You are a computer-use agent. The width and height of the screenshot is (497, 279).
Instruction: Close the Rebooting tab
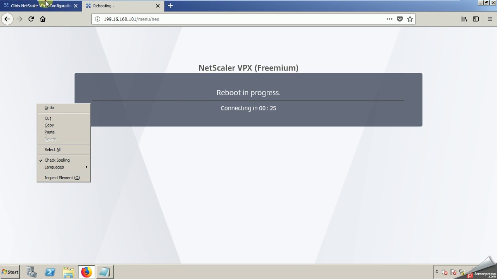(158, 6)
